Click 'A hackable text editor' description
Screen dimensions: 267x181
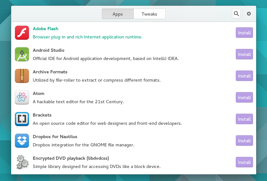(x=78, y=102)
